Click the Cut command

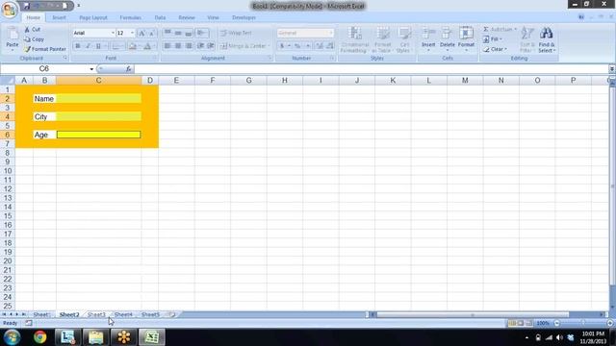pos(32,30)
